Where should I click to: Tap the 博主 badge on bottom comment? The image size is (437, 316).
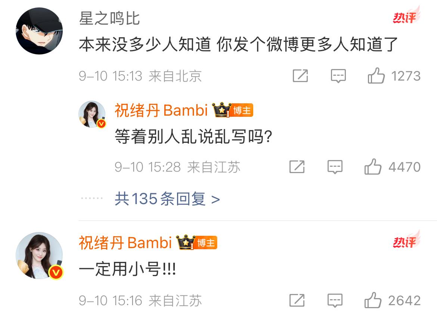click(x=206, y=243)
